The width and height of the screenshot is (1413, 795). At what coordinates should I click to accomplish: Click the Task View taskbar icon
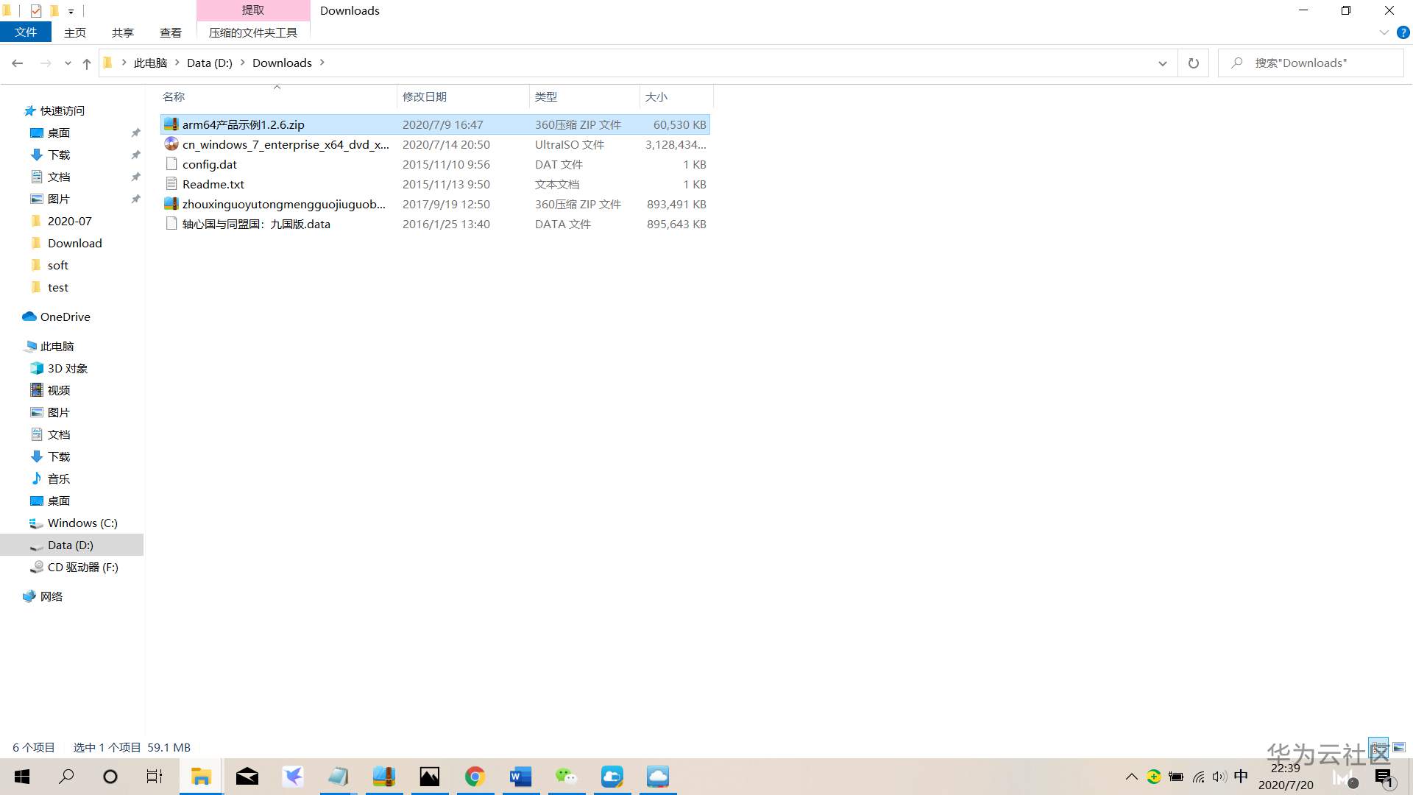pos(155,777)
